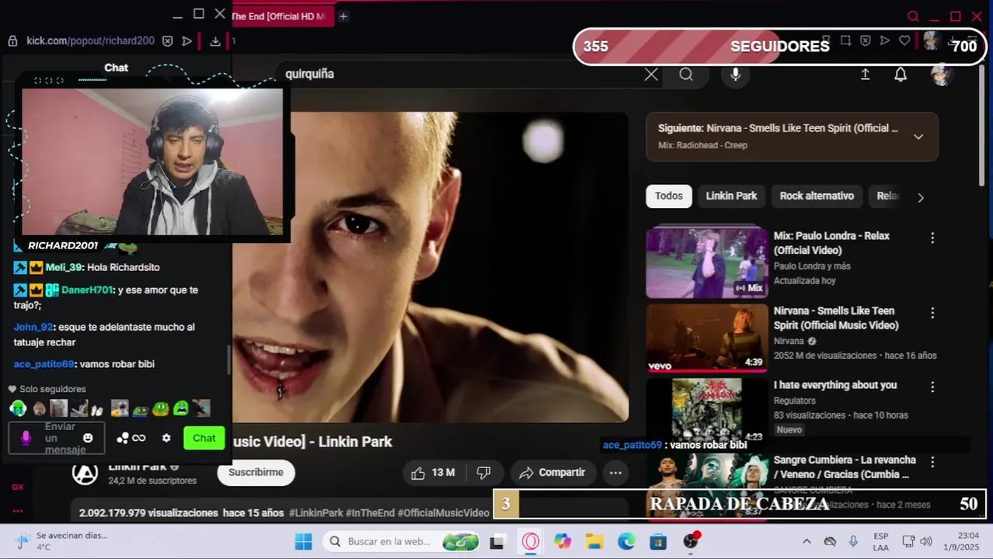The image size is (993, 559).
Task: Open the YouTube upload/create icon
Action: coord(865,75)
